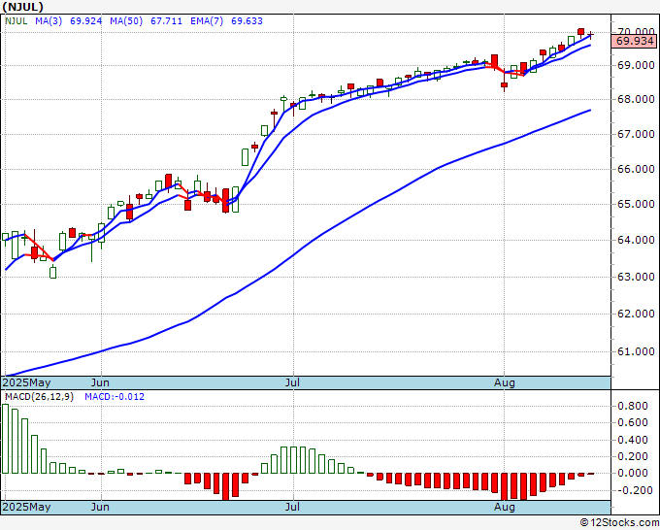Select the MA(50) legend label

126,20
